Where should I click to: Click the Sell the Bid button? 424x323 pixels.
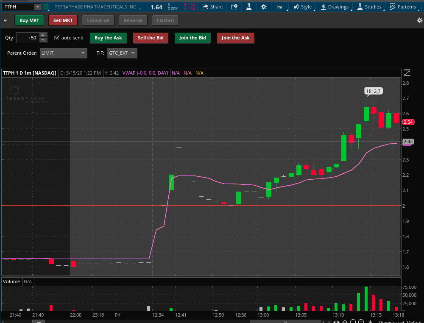151,38
